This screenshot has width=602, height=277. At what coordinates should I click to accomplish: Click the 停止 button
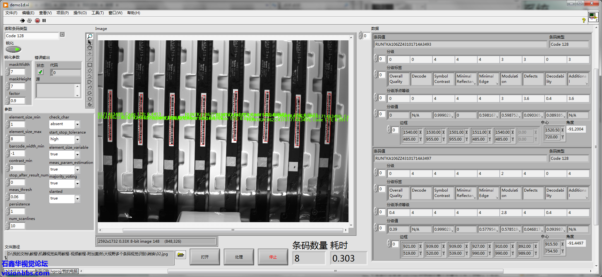pyautogui.click(x=273, y=257)
